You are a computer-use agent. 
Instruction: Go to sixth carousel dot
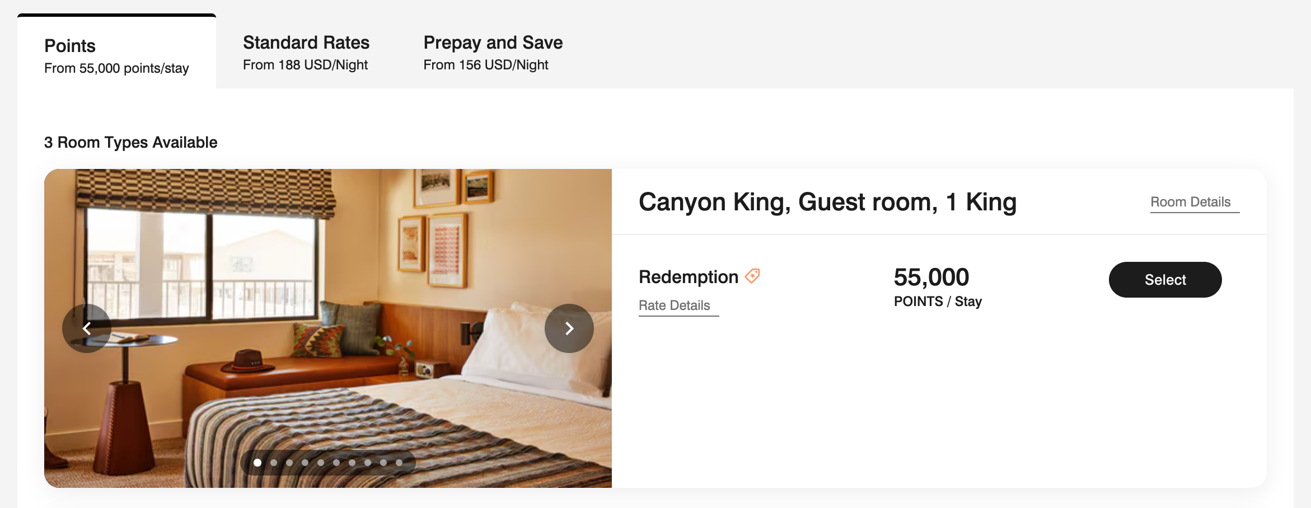336,463
